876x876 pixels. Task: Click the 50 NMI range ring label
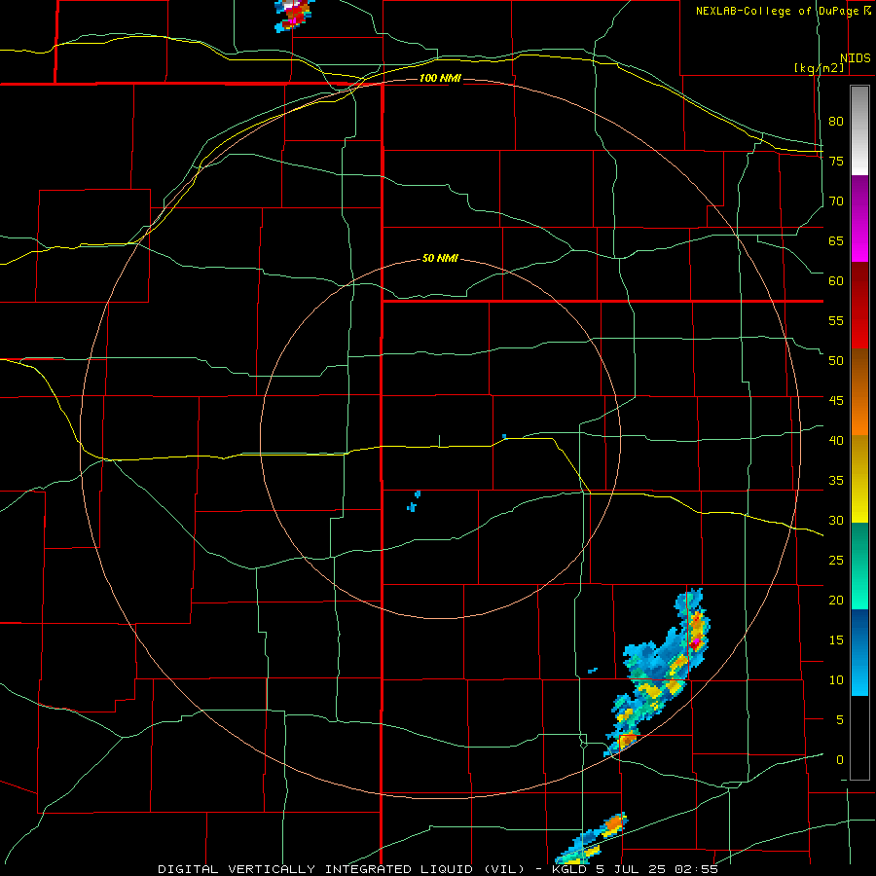pyautogui.click(x=440, y=258)
